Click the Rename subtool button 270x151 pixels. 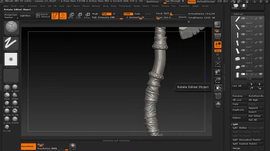coord(239,96)
